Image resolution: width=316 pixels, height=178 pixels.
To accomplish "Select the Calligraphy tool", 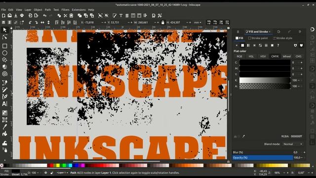I will 4,97.
